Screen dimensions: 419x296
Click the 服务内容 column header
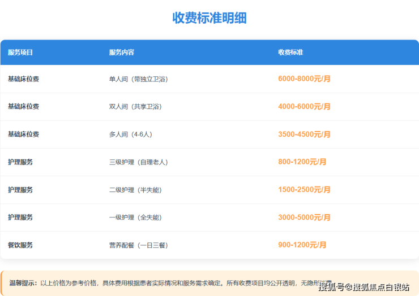pyautogui.click(x=122, y=53)
